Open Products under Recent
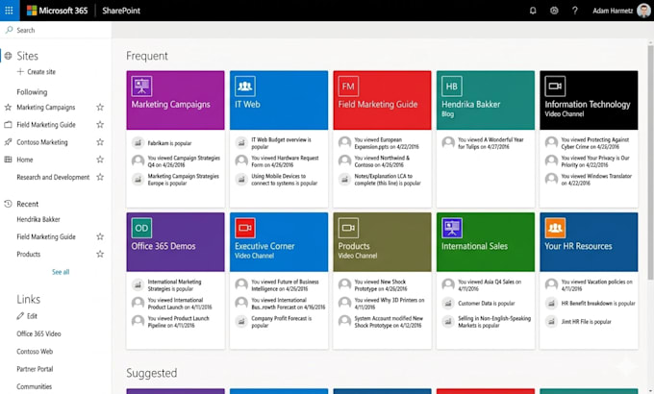Viewport: 654px width, 394px height. [28, 254]
